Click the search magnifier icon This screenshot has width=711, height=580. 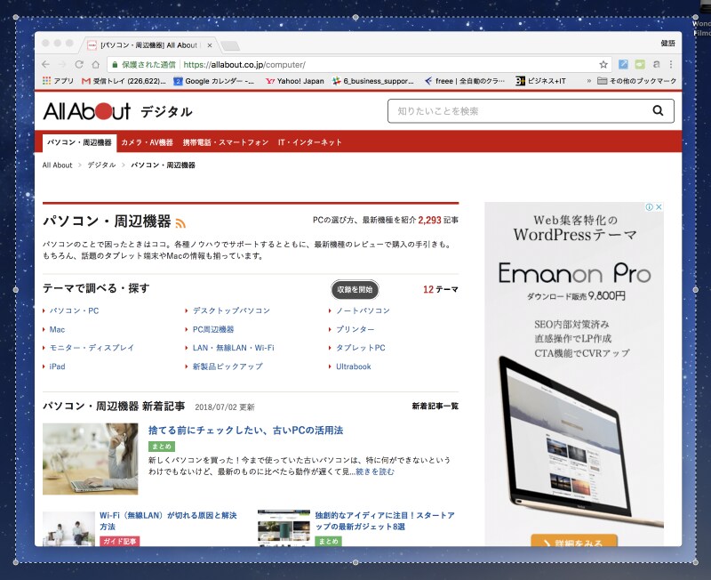coord(656,110)
